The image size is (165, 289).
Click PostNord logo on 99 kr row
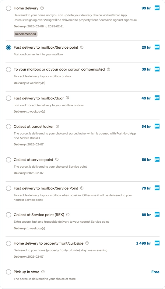[x=157, y=8]
